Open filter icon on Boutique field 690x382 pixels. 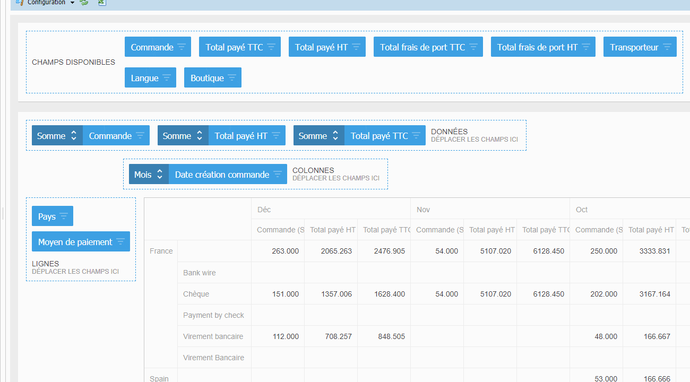(x=232, y=78)
